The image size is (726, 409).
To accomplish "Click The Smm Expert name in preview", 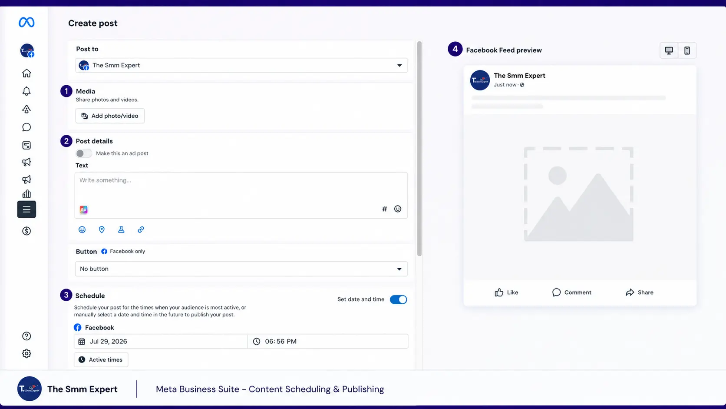I will 519,76.
